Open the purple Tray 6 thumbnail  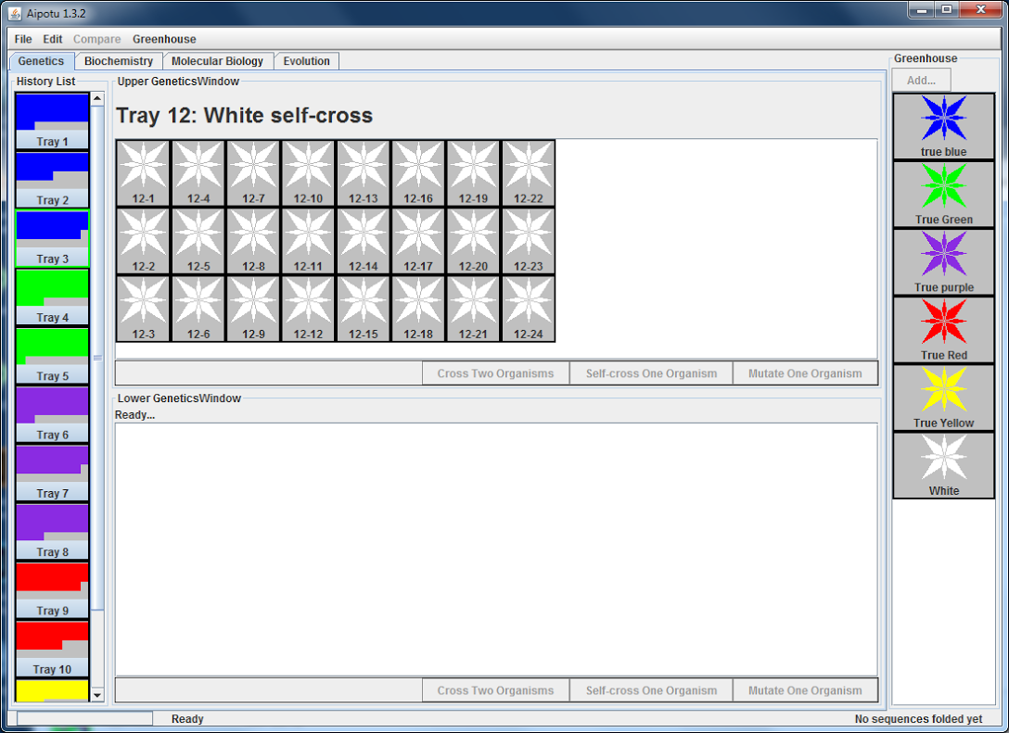52,413
